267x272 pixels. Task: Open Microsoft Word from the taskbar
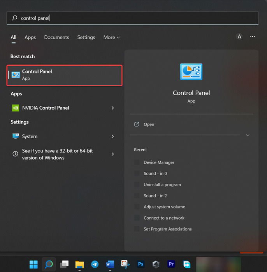point(110,264)
